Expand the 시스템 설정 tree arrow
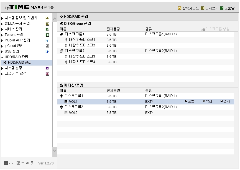 point(2,68)
